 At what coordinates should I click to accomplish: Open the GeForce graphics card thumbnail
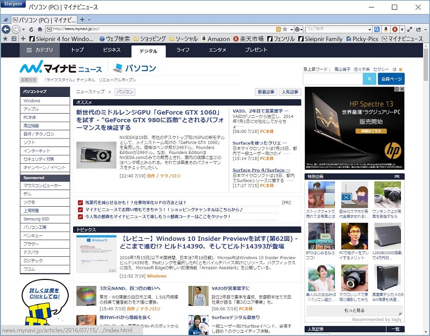(96, 155)
